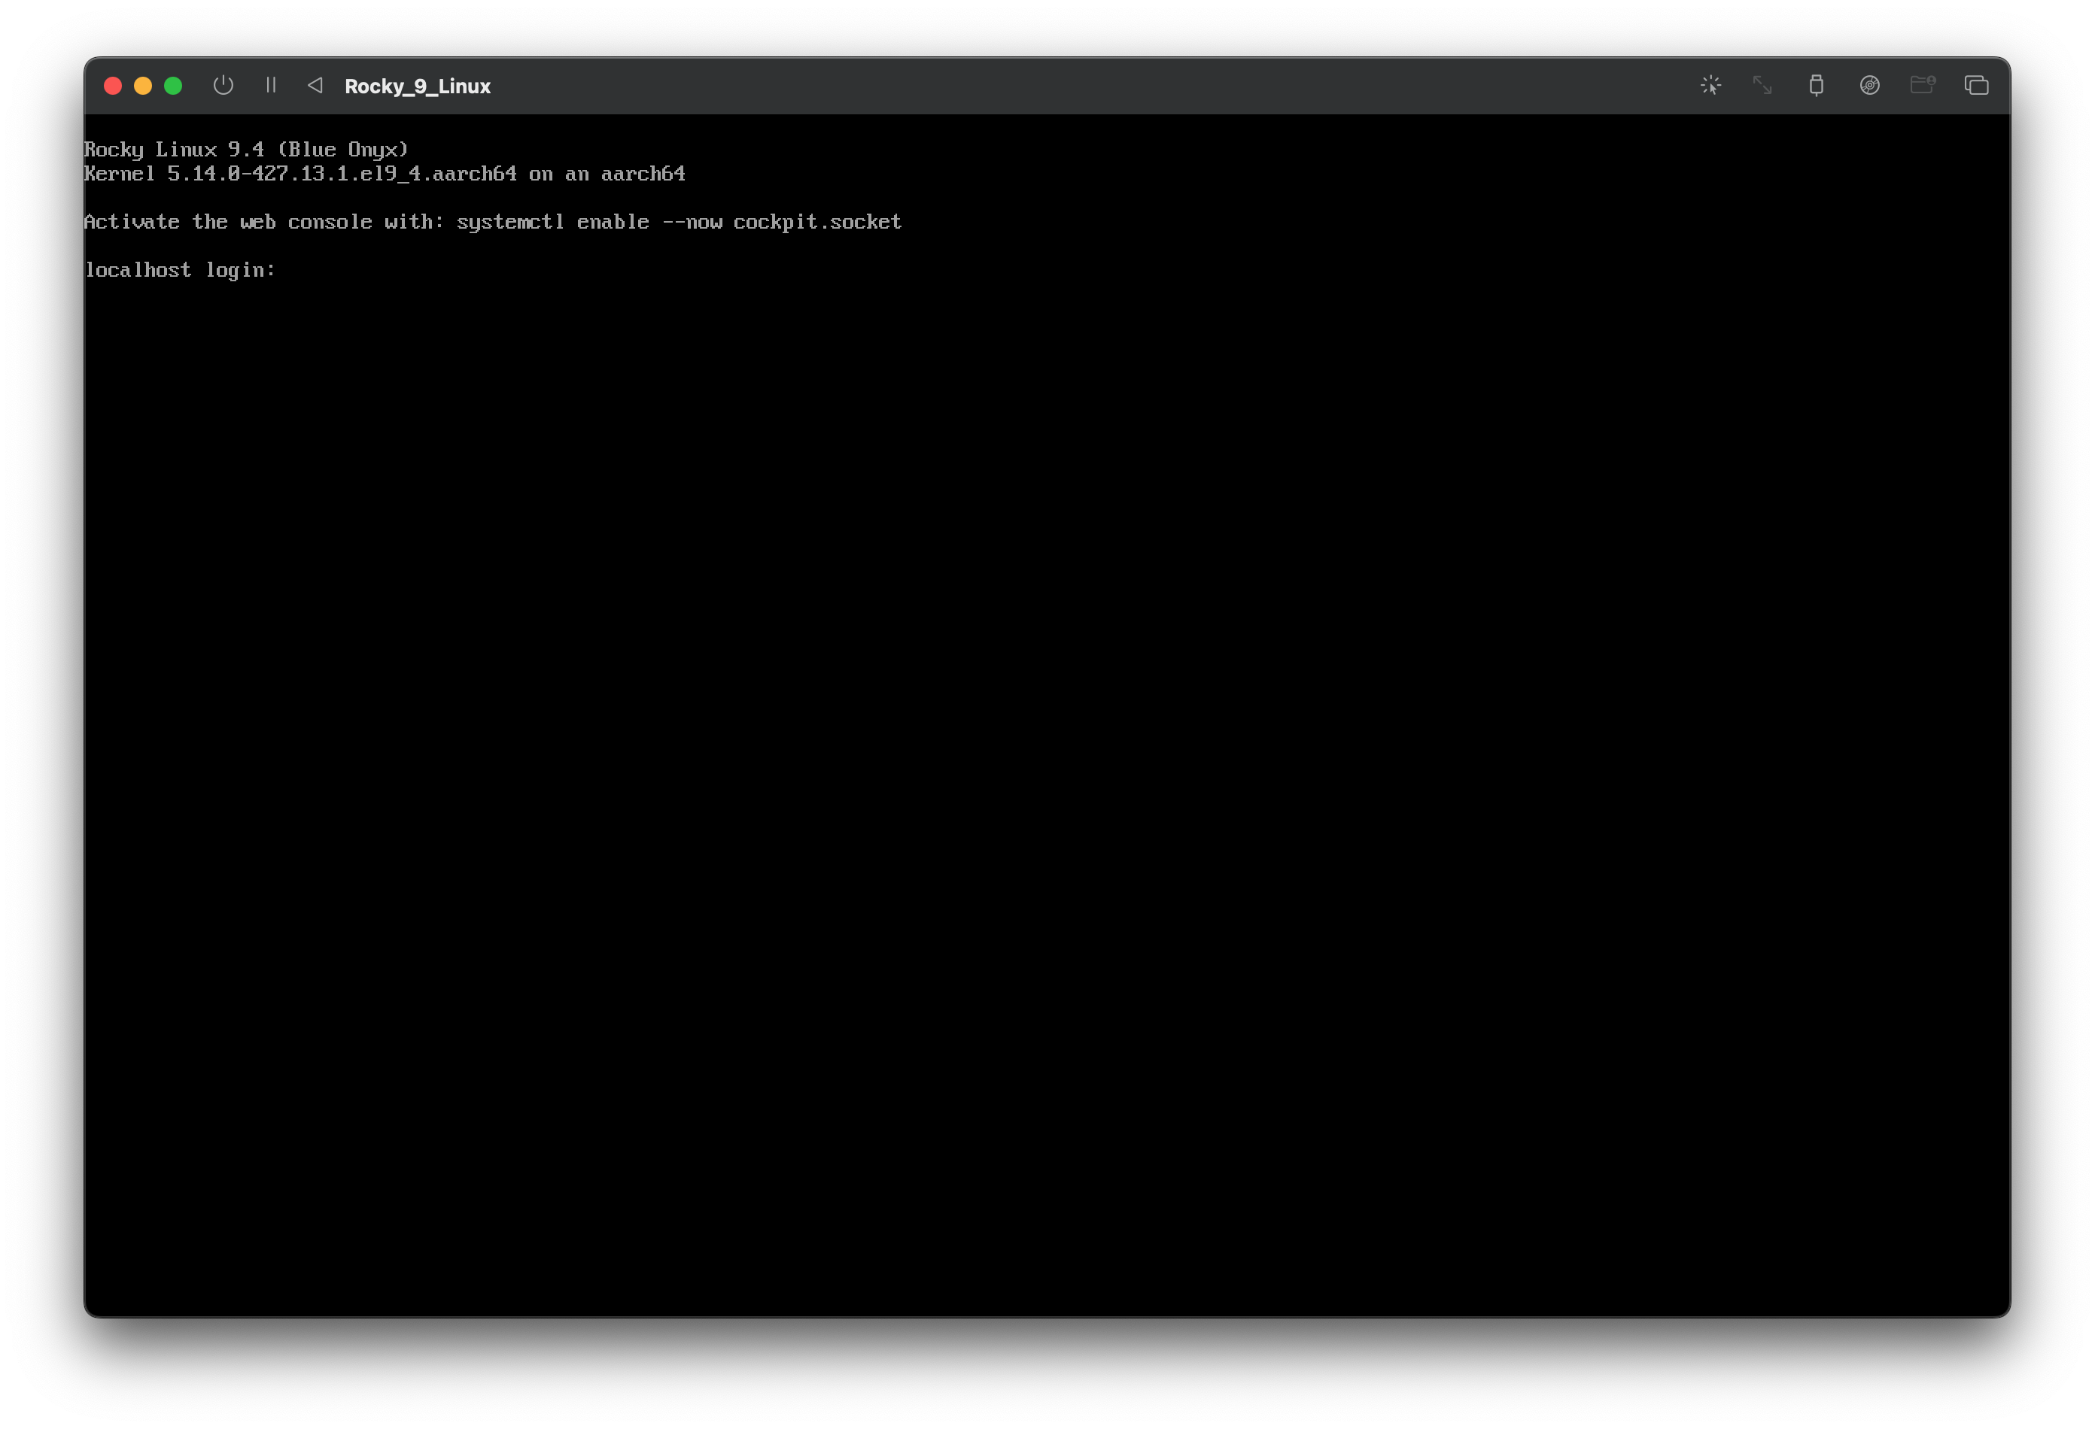
Task: Close the VM window with the red button
Action: click(113, 86)
